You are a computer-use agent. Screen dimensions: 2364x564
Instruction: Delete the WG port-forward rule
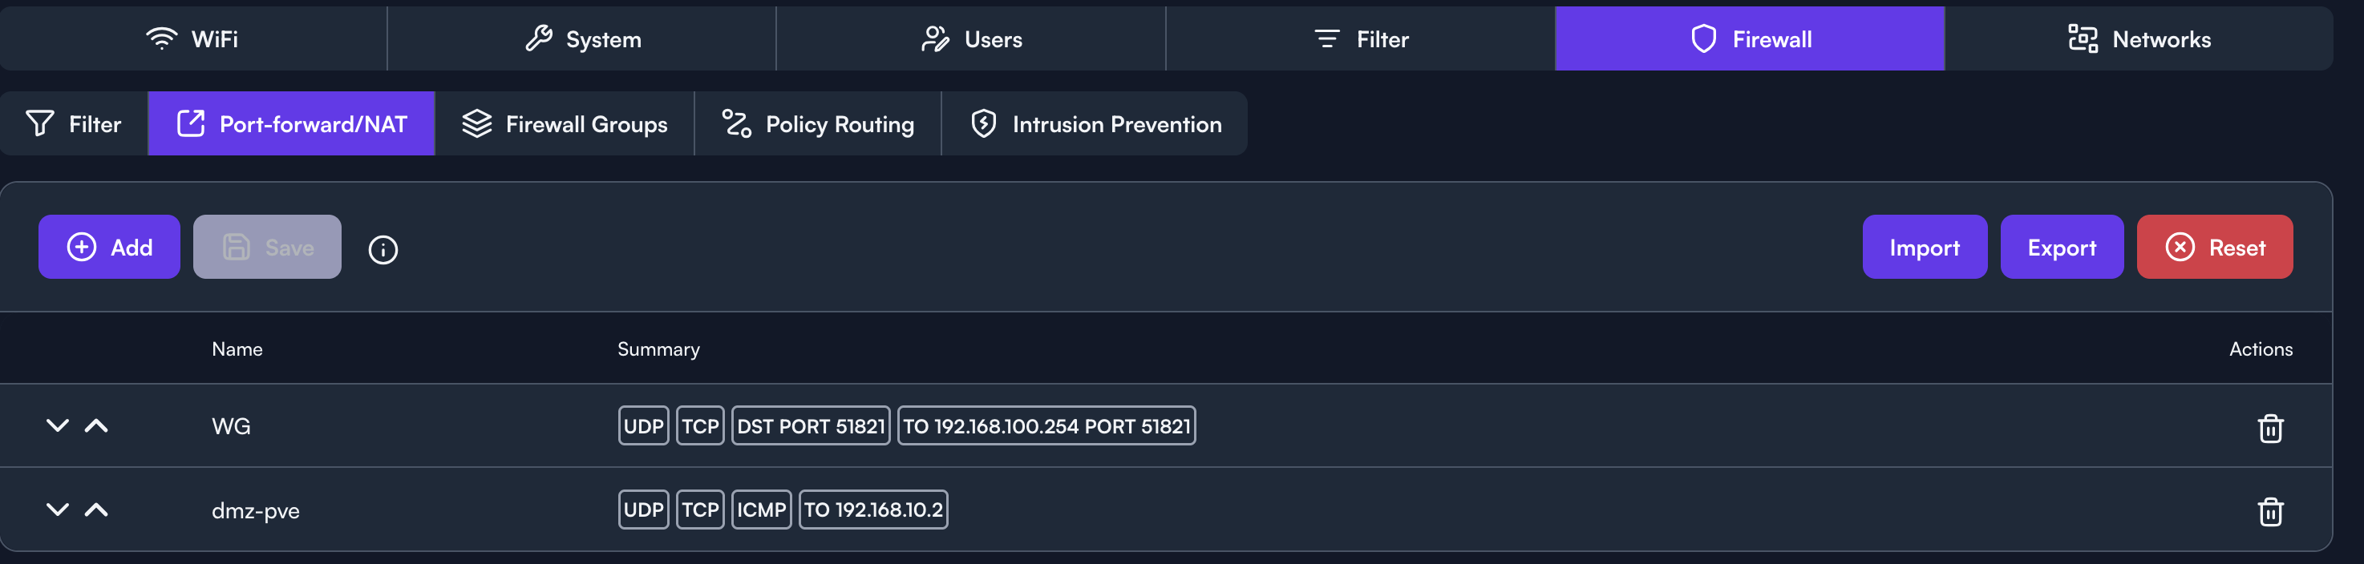point(2269,427)
